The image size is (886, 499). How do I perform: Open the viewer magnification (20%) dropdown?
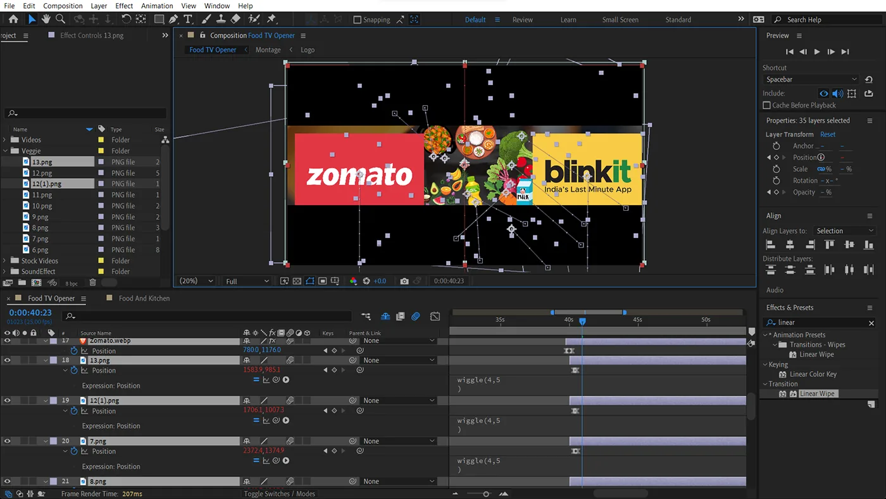coord(196,281)
